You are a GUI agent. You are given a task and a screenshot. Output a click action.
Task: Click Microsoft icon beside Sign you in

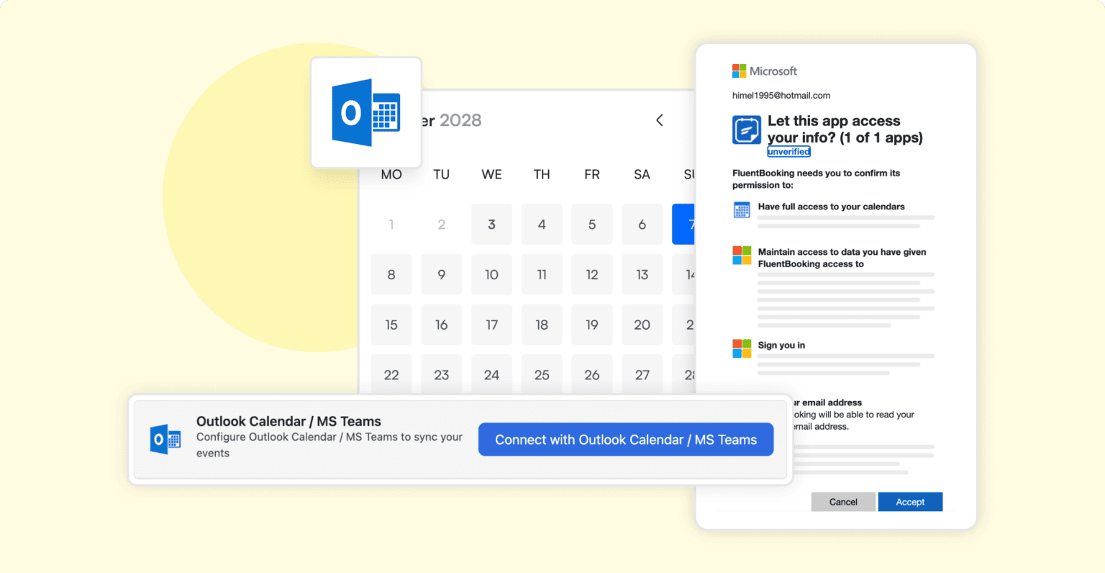(x=741, y=348)
